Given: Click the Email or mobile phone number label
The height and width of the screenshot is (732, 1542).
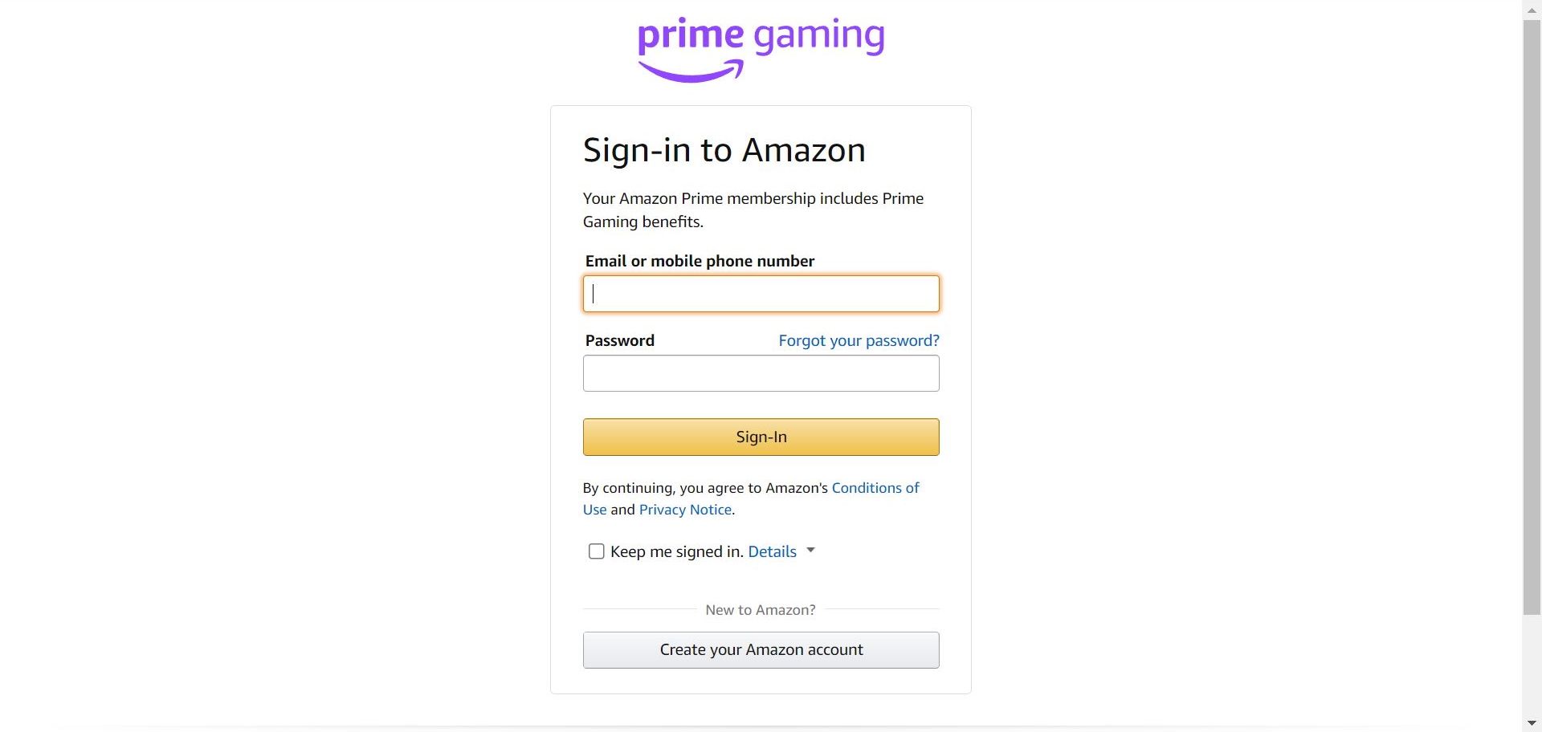Looking at the screenshot, I should coord(699,261).
